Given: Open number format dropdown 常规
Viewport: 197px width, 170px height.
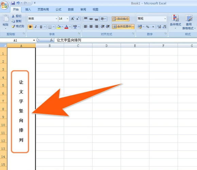Looking at the screenshot, I should (165, 19).
